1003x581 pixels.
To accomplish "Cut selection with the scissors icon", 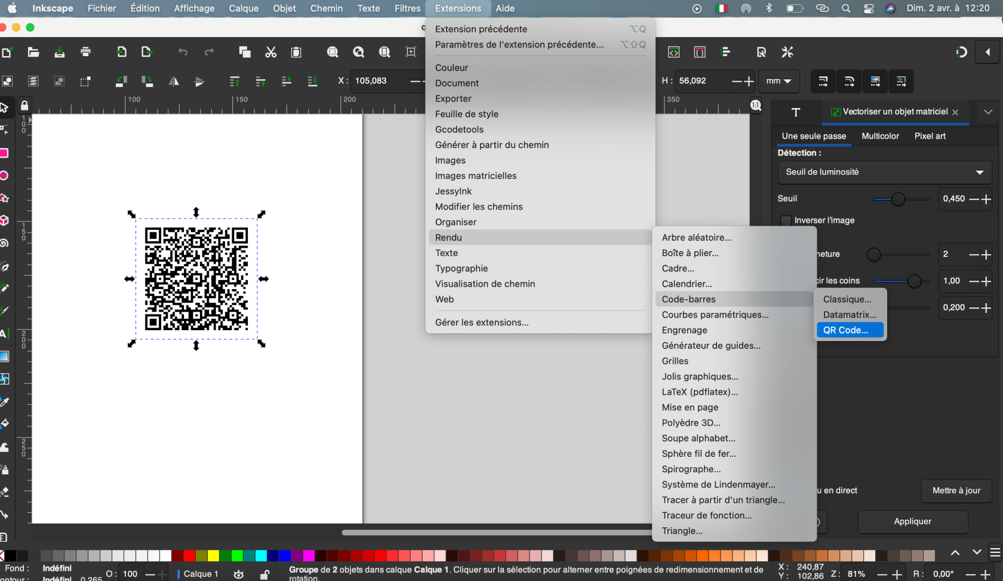I will tap(271, 52).
